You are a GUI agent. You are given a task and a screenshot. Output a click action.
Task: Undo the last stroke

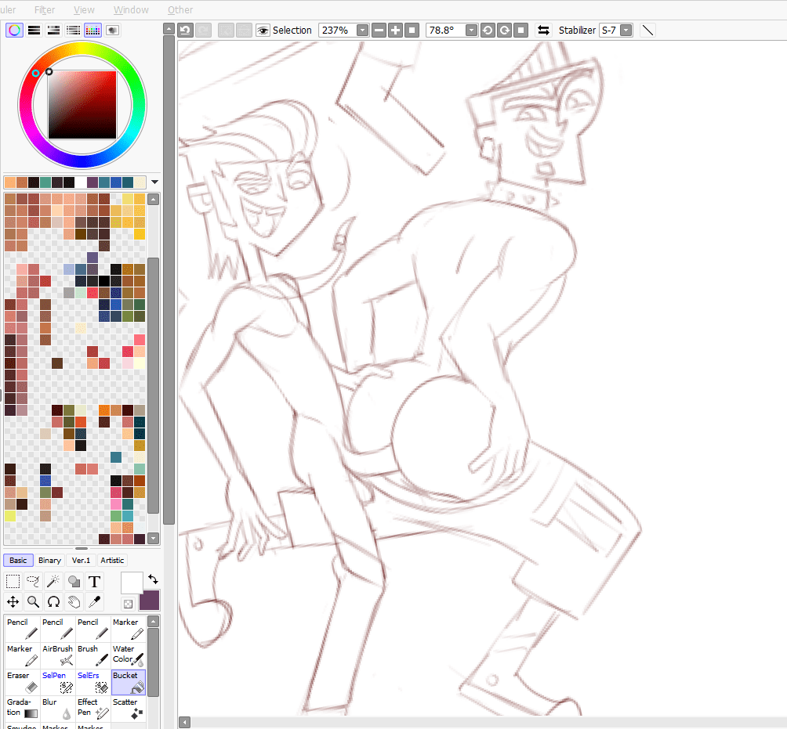click(x=185, y=30)
